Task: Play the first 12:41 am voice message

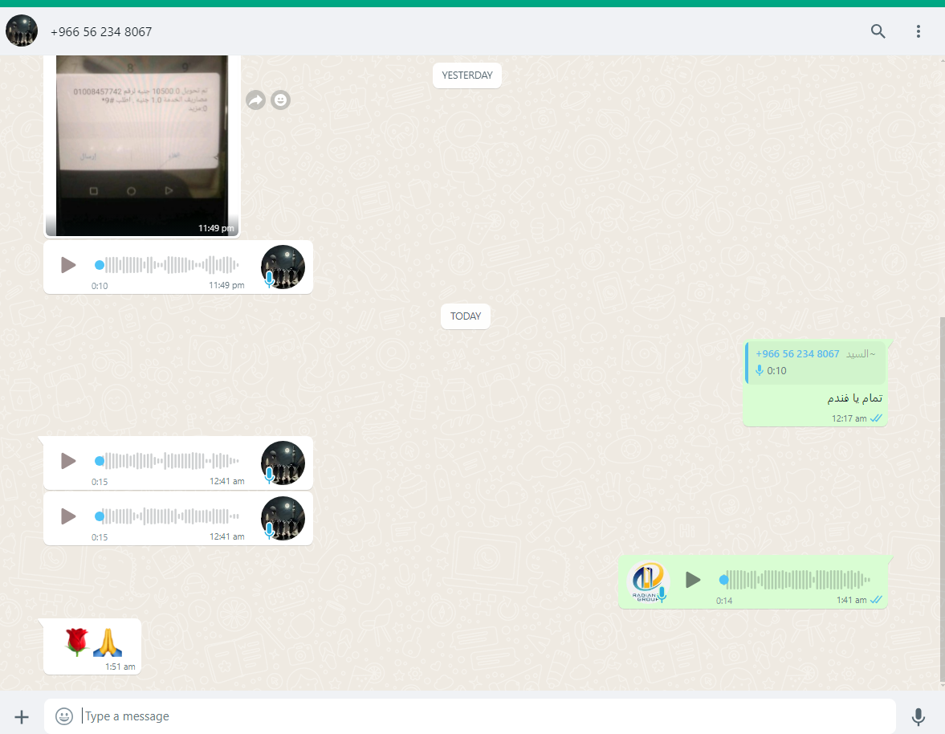Action: point(68,461)
